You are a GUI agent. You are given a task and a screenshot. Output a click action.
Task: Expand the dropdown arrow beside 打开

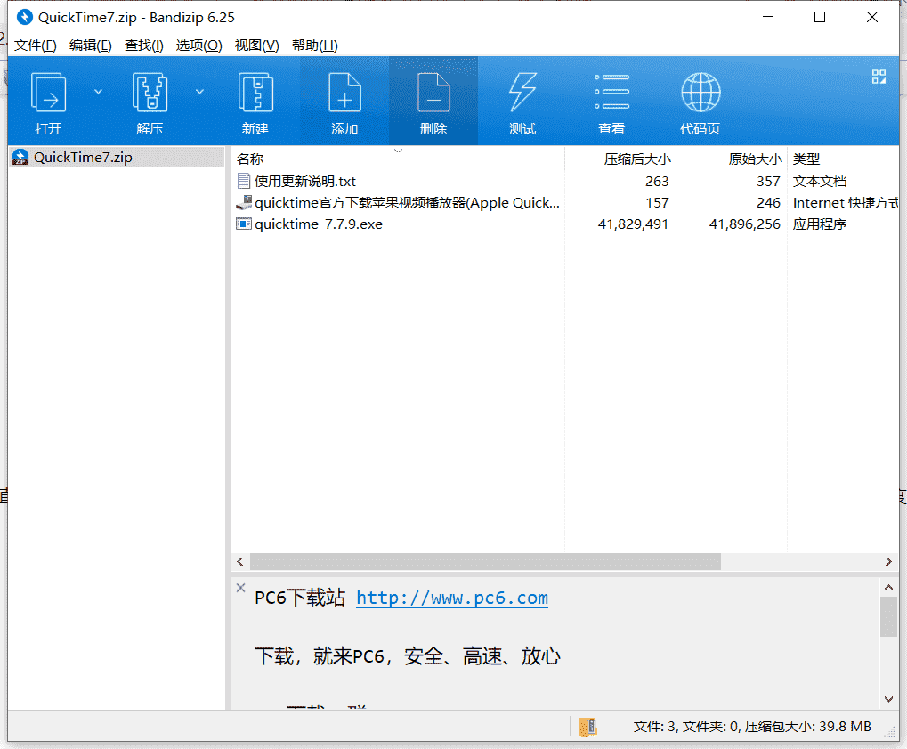(98, 92)
